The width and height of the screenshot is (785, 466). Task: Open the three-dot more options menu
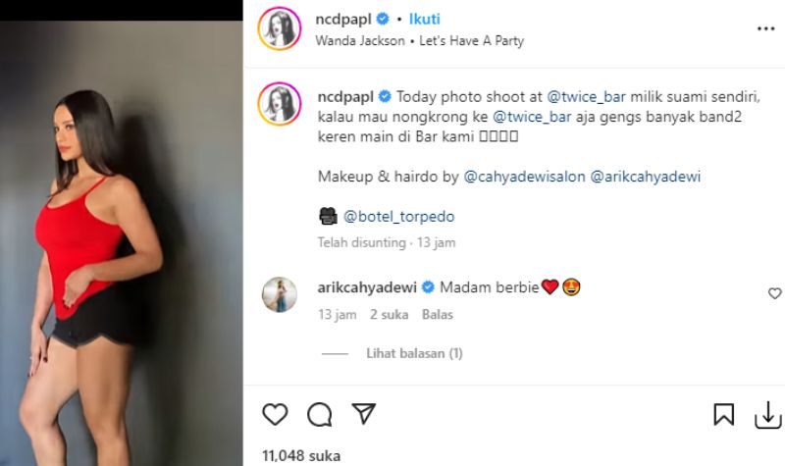point(765,28)
